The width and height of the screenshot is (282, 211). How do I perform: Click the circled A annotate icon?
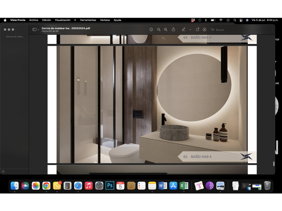tap(204, 29)
